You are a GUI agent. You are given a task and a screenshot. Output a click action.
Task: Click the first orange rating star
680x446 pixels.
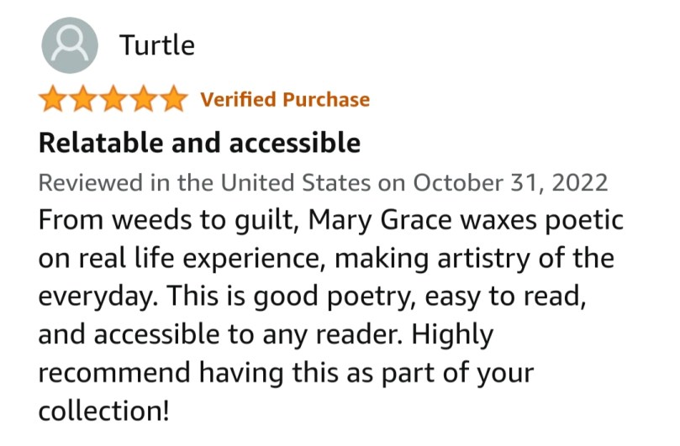pos(53,99)
